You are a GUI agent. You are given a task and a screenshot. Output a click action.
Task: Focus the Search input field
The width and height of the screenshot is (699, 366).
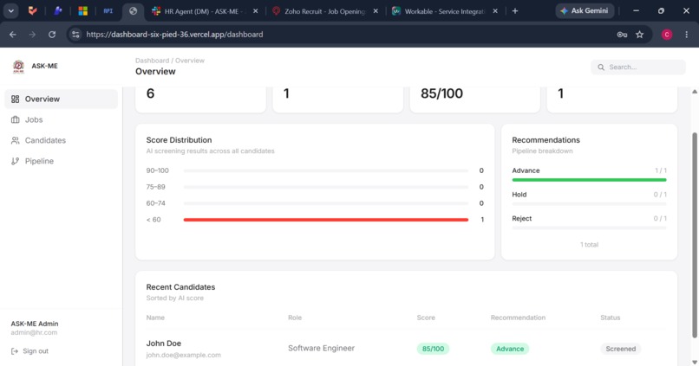coord(638,67)
